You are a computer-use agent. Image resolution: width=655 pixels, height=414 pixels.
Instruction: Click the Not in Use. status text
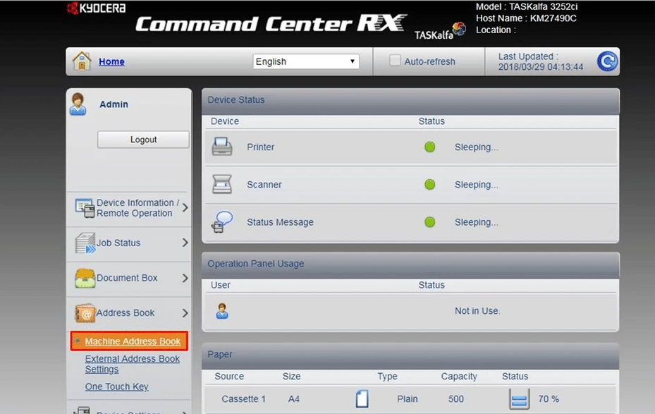tap(477, 311)
